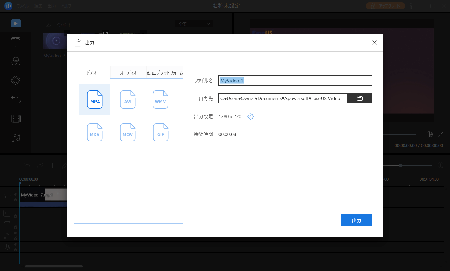Click the voiceover microphone track icon

pyautogui.click(x=7, y=247)
